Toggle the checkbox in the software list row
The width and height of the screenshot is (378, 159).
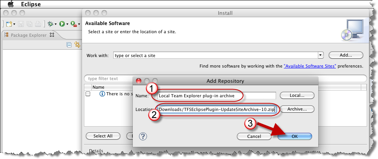tap(88, 94)
